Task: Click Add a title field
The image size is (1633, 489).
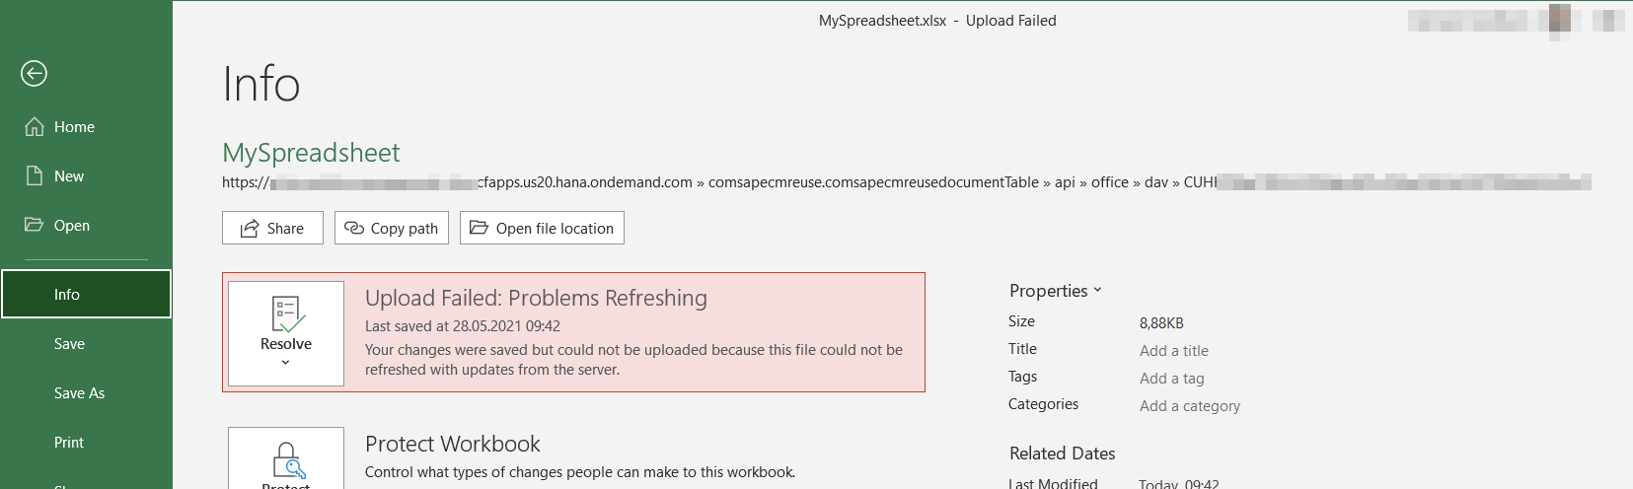Action: tap(1174, 350)
